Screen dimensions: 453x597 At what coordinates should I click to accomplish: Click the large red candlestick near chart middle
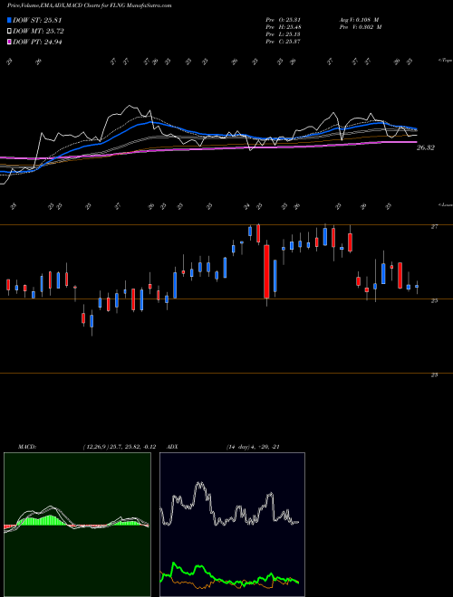(x=266, y=271)
